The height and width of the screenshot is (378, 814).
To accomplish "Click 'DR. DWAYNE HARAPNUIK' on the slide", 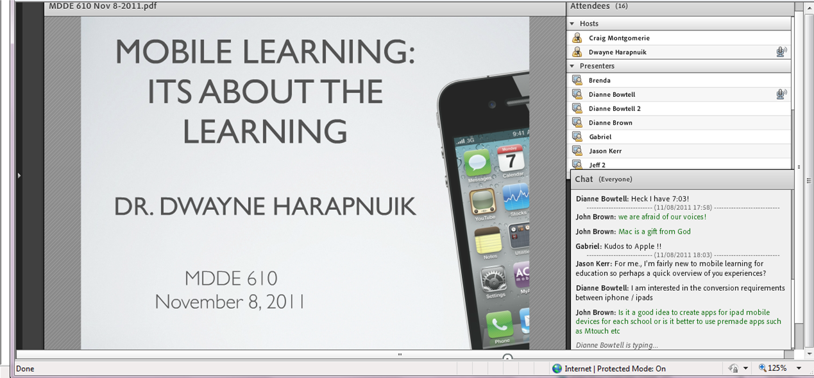I will pos(265,207).
